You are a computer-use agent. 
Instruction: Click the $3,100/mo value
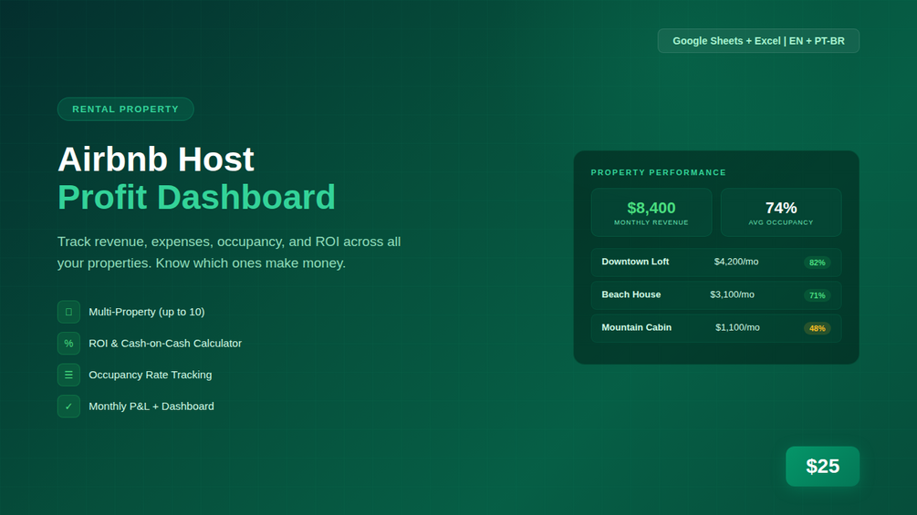[732, 294]
